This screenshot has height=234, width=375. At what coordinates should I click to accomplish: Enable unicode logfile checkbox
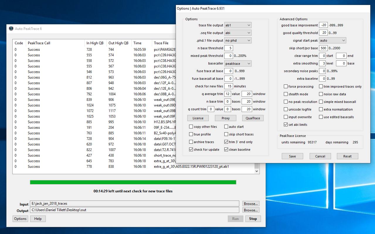click(x=286, y=109)
